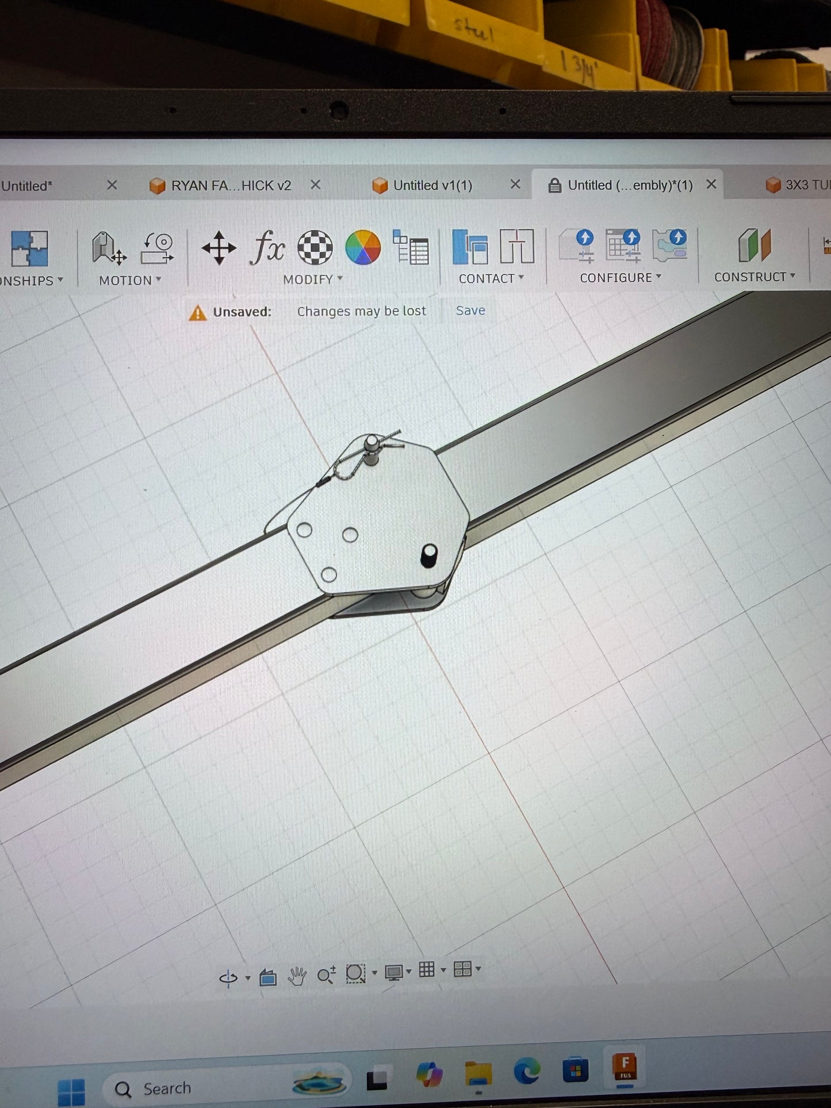The image size is (831, 1108).
Task: Open the Viewports layout icon
Action: pyautogui.click(x=462, y=969)
